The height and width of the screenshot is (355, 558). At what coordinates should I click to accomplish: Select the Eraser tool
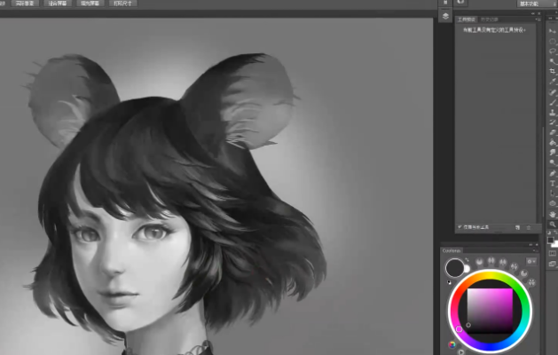click(x=553, y=132)
